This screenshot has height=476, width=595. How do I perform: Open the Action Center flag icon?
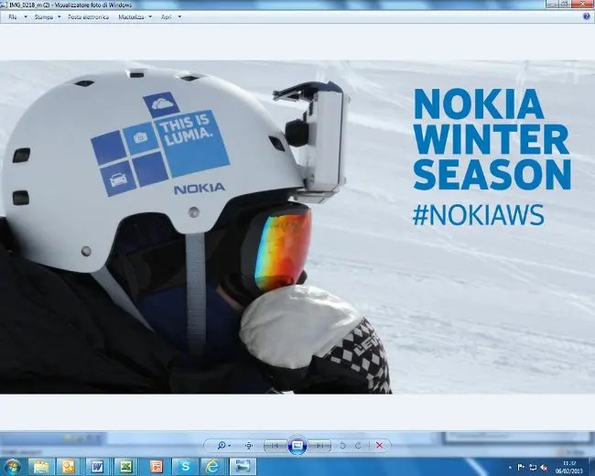click(x=521, y=467)
